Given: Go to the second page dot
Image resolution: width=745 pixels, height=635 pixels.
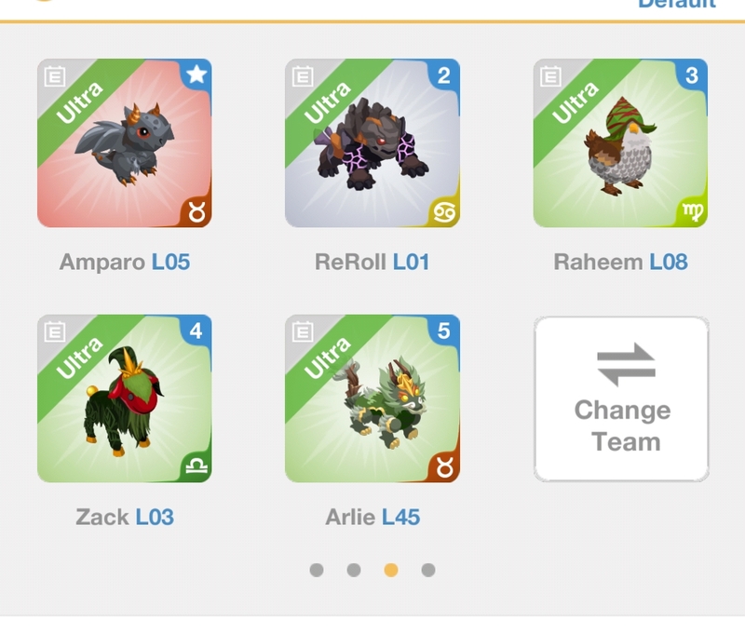Looking at the screenshot, I should (354, 570).
